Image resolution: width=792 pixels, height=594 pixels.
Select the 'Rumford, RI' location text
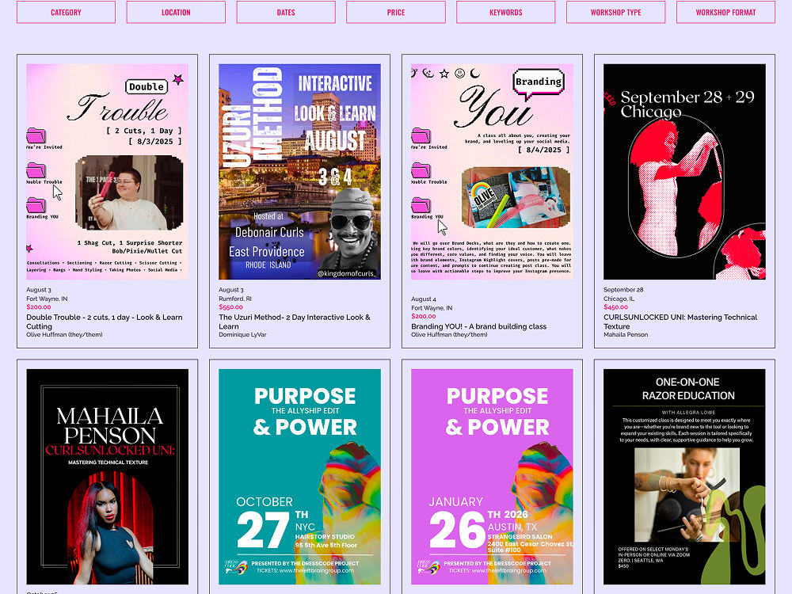pyautogui.click(x=235, y=299)
